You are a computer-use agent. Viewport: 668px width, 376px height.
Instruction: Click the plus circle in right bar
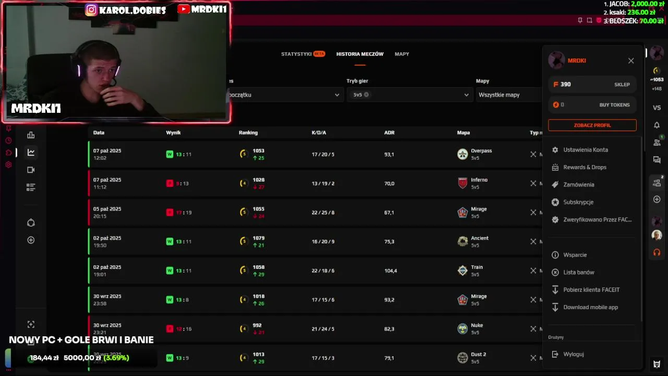[657, 199]
